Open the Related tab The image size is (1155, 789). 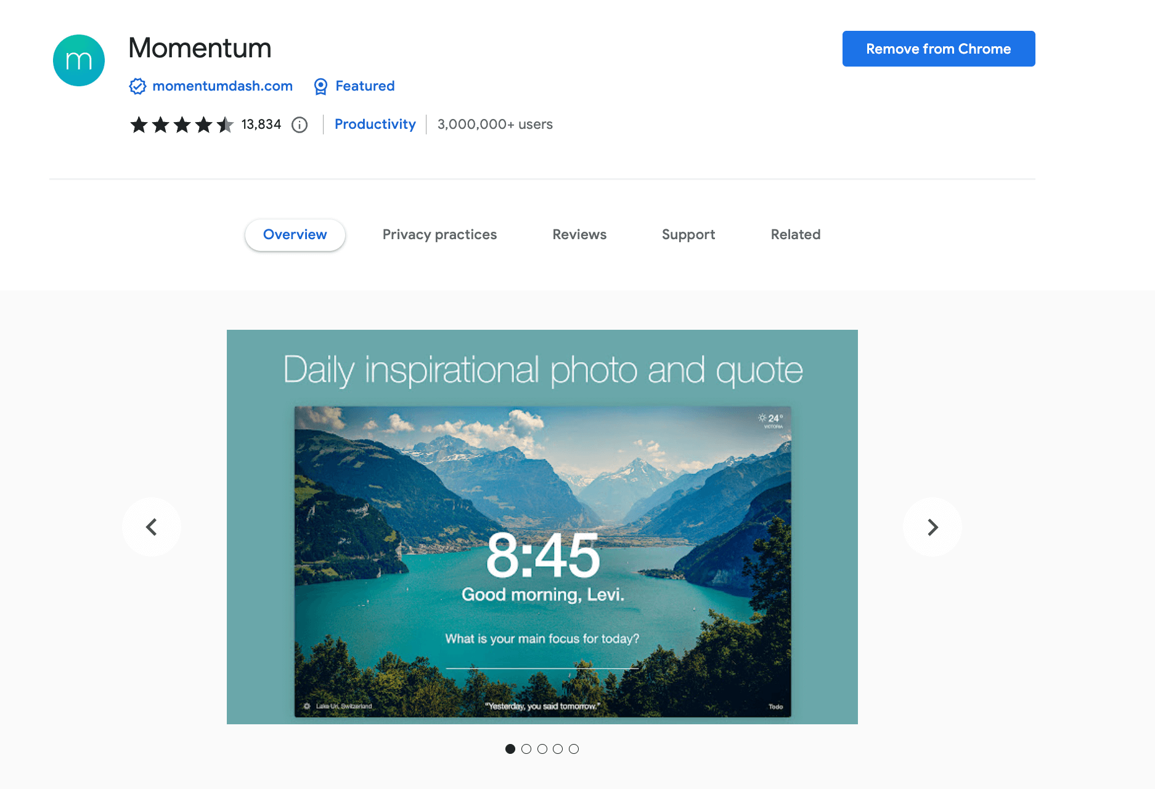(796, 235)
